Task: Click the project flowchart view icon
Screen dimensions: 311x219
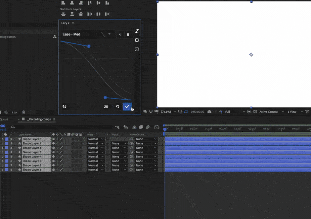Action: coord(55,37)
